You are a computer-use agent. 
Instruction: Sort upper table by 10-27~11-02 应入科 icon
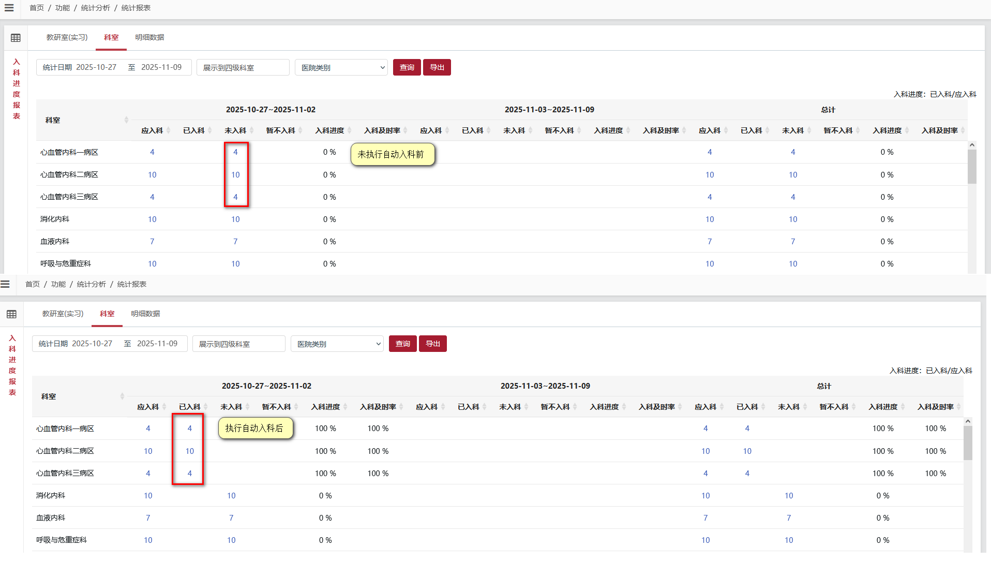(168, 130)
